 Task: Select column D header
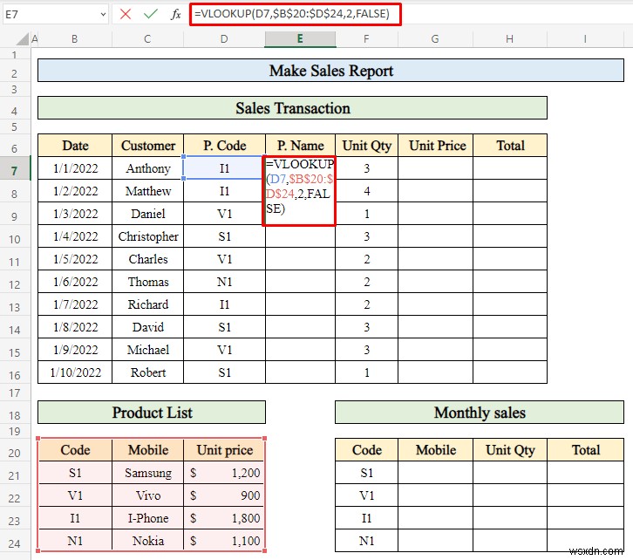pos(224,38)
